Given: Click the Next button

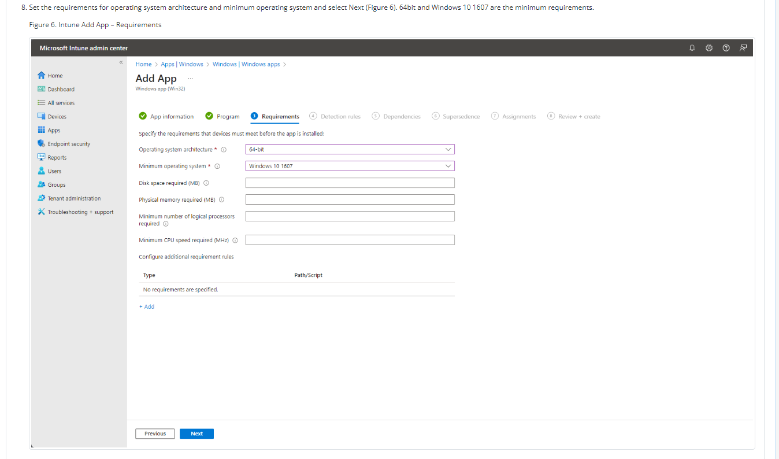Looking at the screenshot, I should click(196, 434).
